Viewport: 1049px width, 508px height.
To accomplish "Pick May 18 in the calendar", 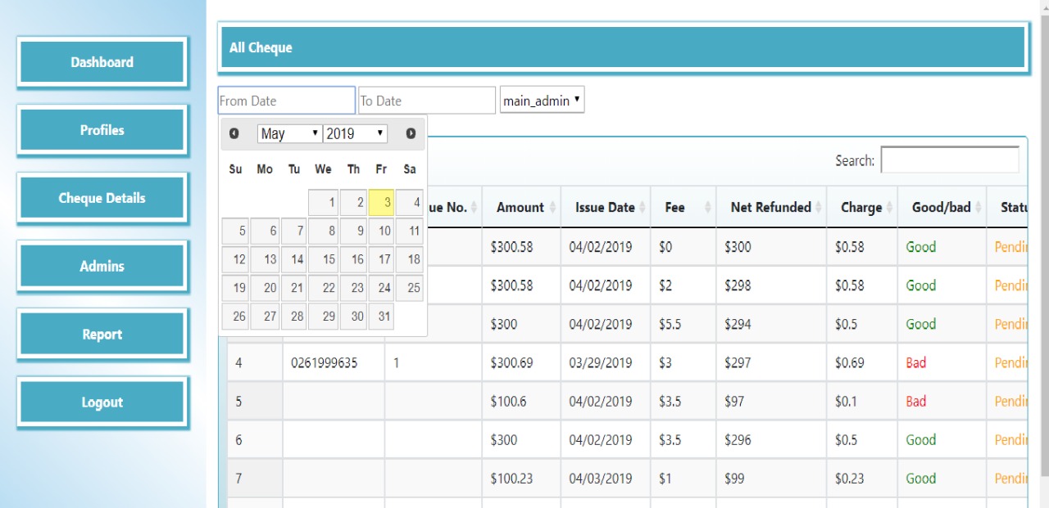I will pos(410,259).
